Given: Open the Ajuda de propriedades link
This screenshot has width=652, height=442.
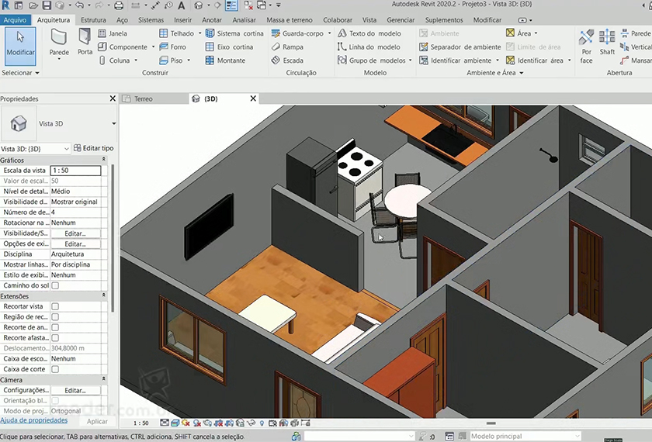Looking at the screenshot, I should [x=33, y=420].
